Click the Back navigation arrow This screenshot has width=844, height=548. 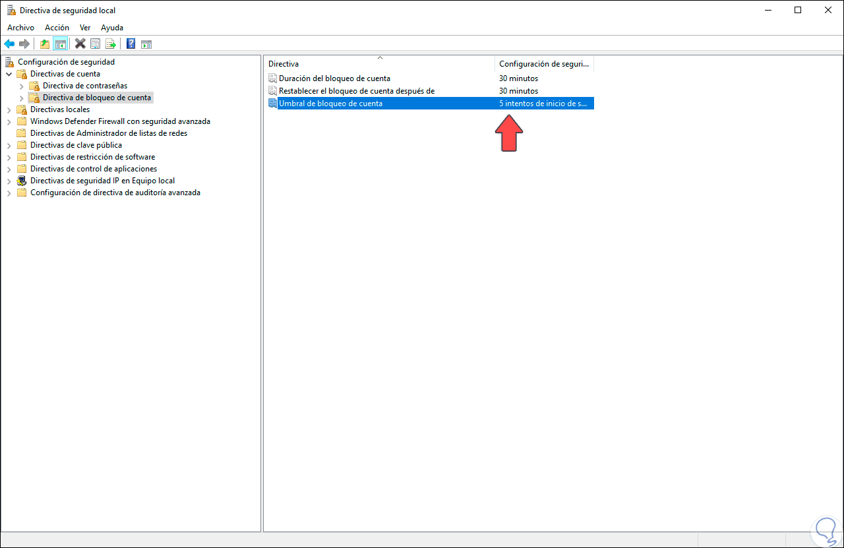pyautogui.click(x=9, y=44)
